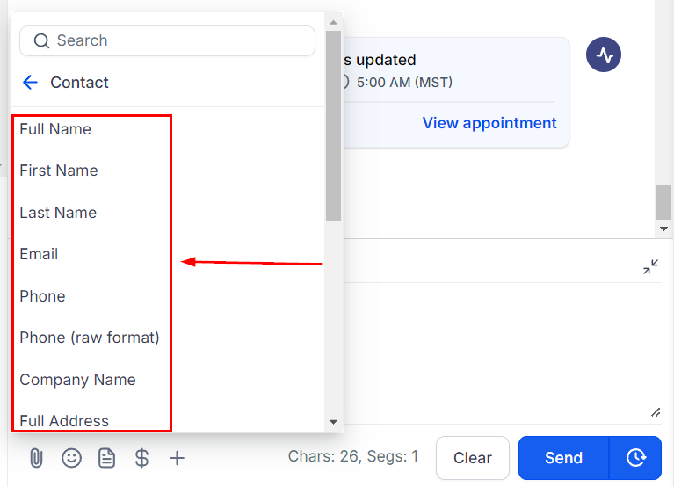Select First Name field option

(x=59, y=171)
